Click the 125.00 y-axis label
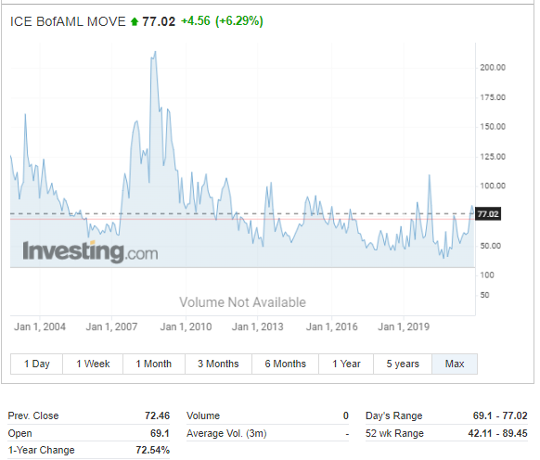The height and width of the screenshot is (460, 540). [493, 157]
